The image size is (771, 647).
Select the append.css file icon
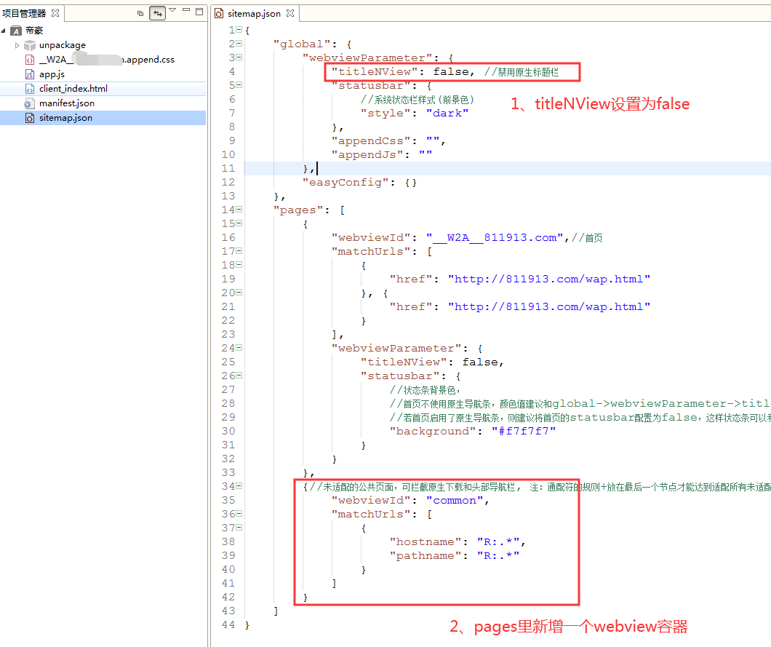(30, 60)
